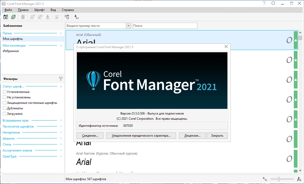Click the grayed install font icon

tap(33, 17)
